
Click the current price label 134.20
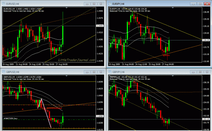206,40
